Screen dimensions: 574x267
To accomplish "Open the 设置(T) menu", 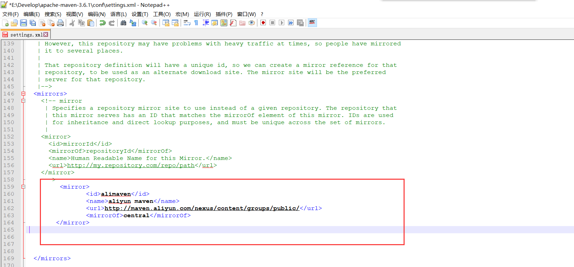I will [140, 14].
